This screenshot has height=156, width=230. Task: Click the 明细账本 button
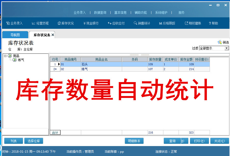[x=134, y=141]
